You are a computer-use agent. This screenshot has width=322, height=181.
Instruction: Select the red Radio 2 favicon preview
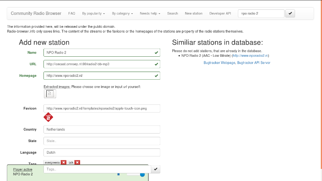[48, 117]
